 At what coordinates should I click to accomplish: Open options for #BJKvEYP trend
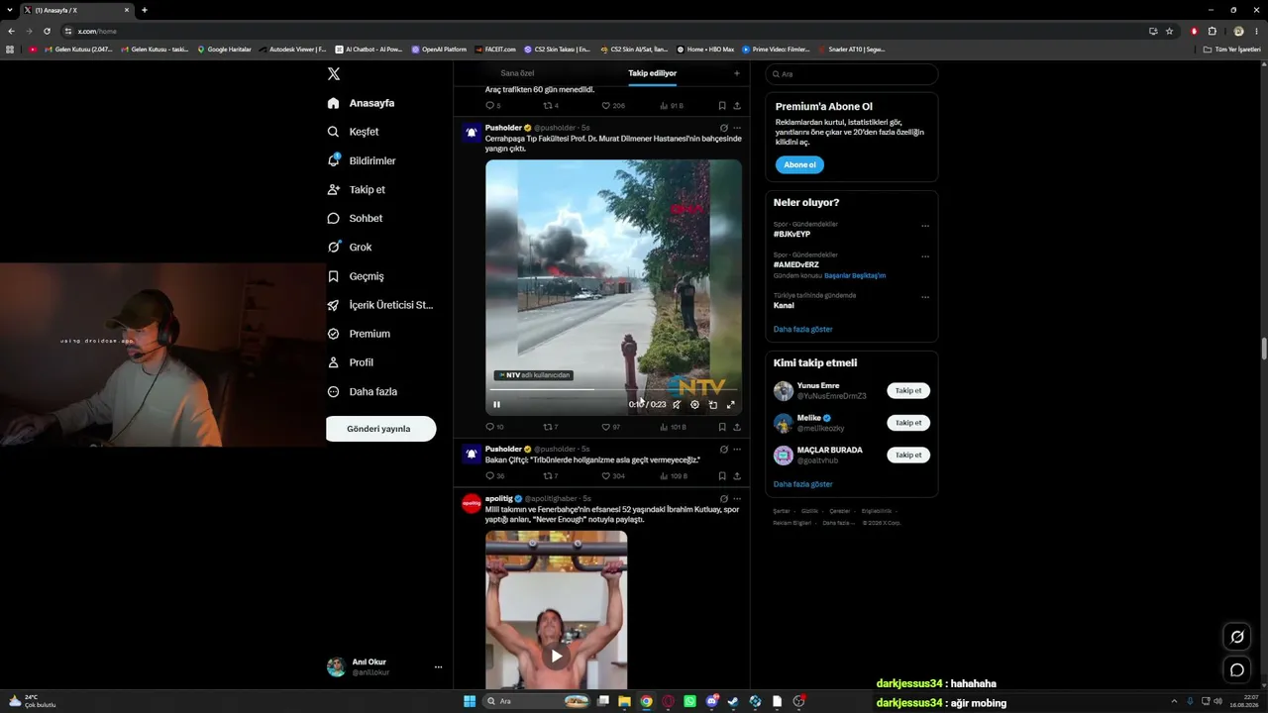click(925, 226)
